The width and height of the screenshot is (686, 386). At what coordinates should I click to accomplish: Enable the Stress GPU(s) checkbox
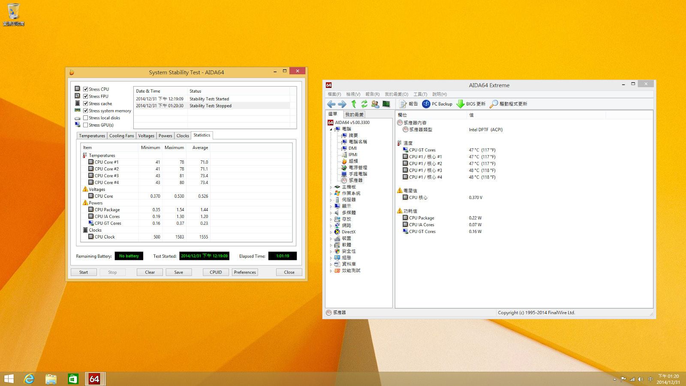click(x=86, y=125)
